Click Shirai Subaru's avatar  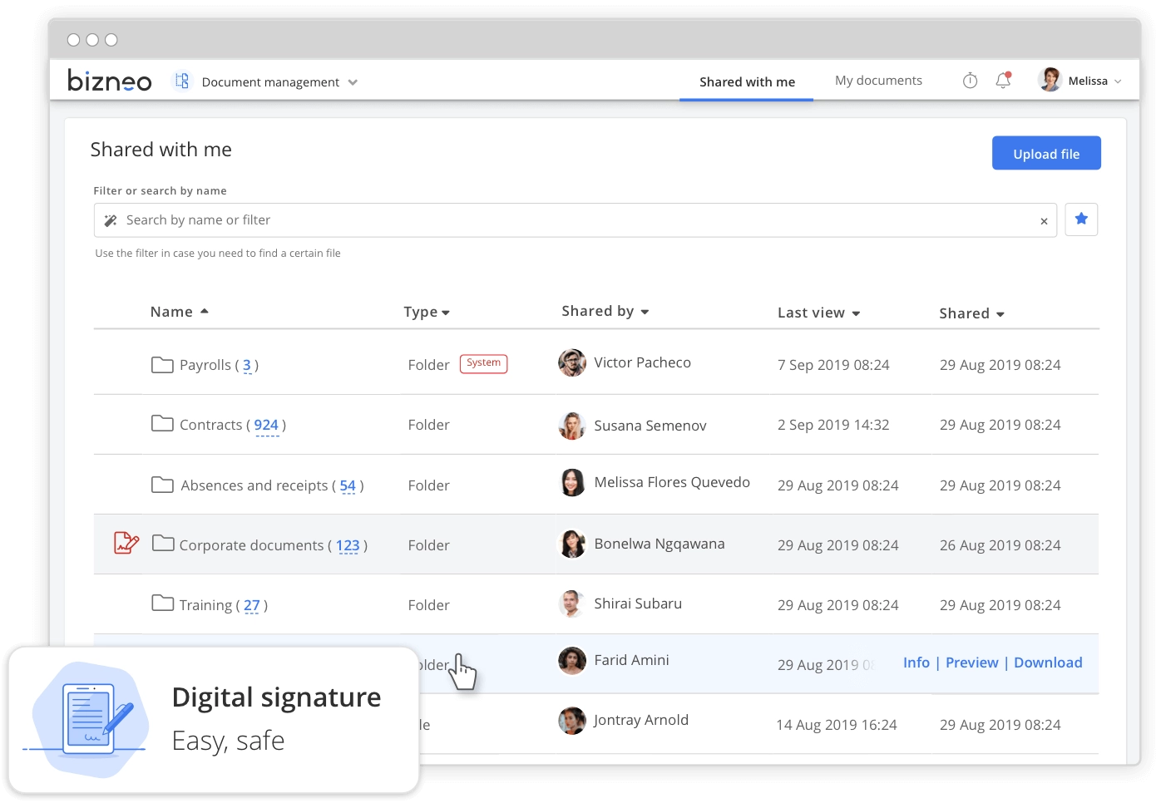click(572, 603)
